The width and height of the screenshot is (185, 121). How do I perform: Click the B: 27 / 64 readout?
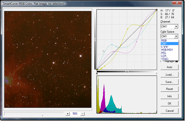click(167, 17)
